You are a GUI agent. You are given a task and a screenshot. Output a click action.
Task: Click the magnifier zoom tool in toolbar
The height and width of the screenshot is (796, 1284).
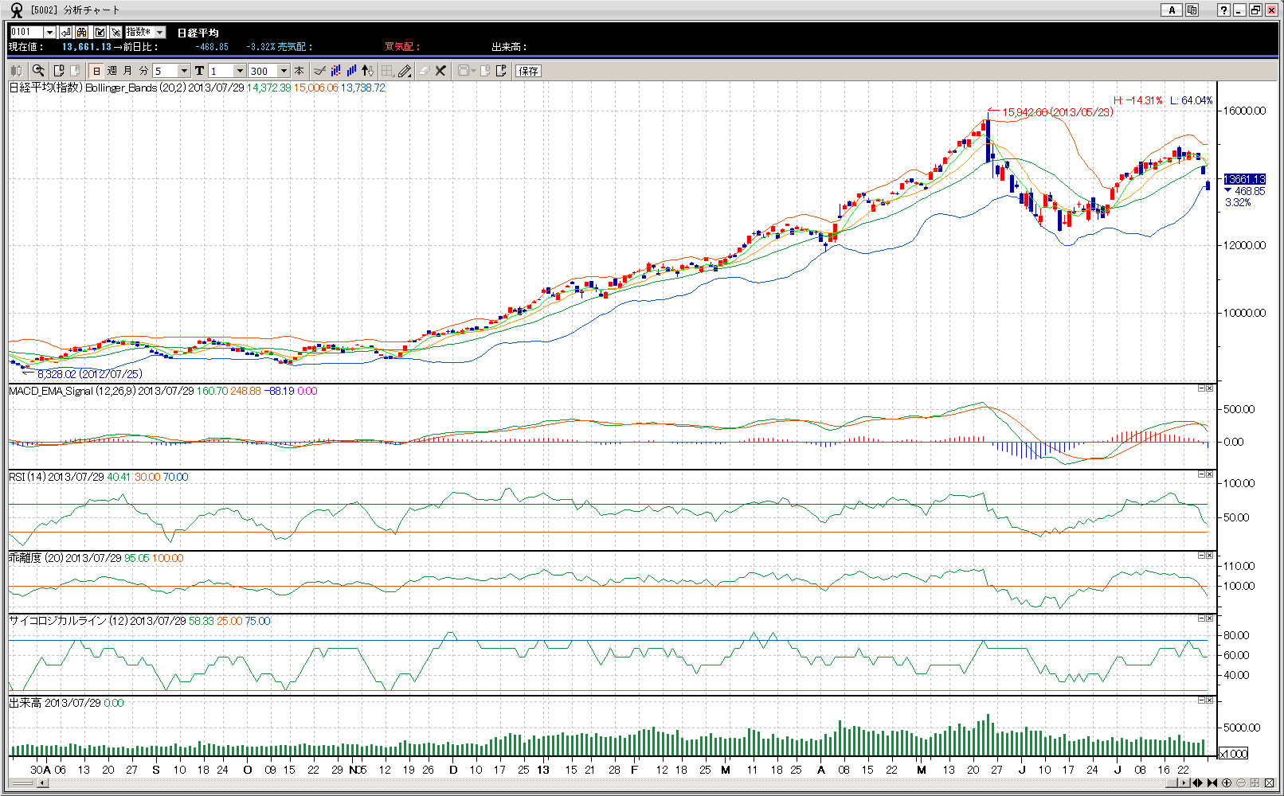coord(38,71)
